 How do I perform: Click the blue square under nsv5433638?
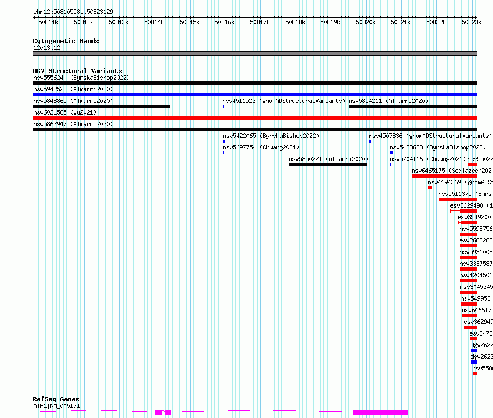click(x=392, y=153)
